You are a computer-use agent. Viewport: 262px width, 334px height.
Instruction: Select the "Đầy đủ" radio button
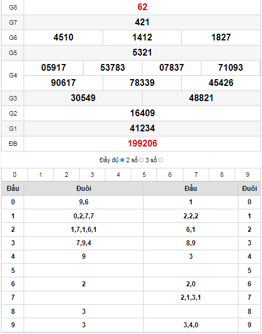pyautogui.click(x=122, y=160)
